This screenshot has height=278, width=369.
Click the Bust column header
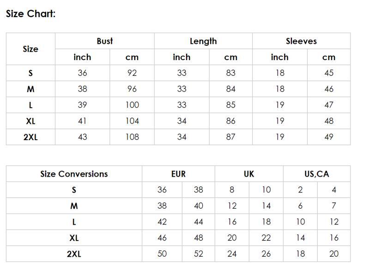pyautogui.click(x=105, y=41)
